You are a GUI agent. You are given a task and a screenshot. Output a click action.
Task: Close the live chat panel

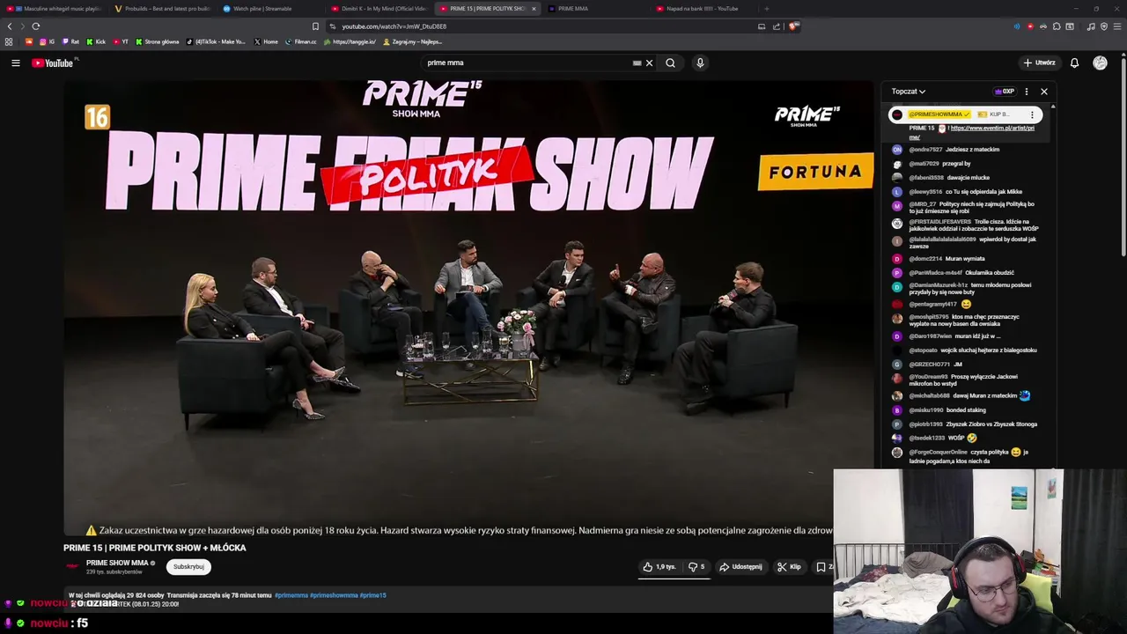(1044, 92)
